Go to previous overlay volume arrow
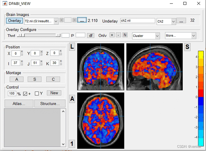Screen dimensions: 206x151 click(61, 20)
